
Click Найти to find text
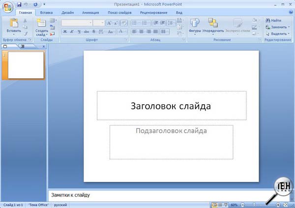pyautogui.click(x=273, y=20)
